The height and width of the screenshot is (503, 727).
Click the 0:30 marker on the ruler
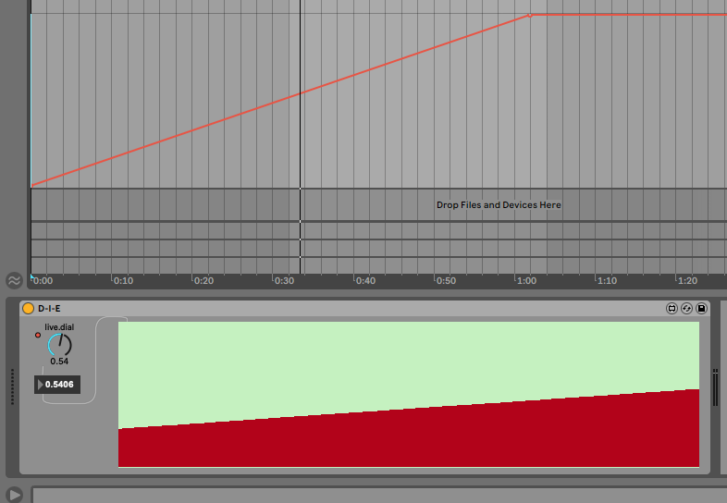coord(284,280)
